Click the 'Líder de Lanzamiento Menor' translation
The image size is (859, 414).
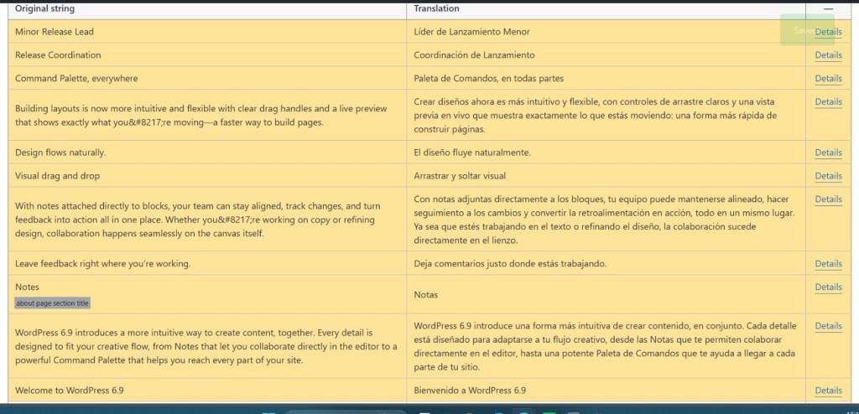pyautogui.click(x=471, y=32)
